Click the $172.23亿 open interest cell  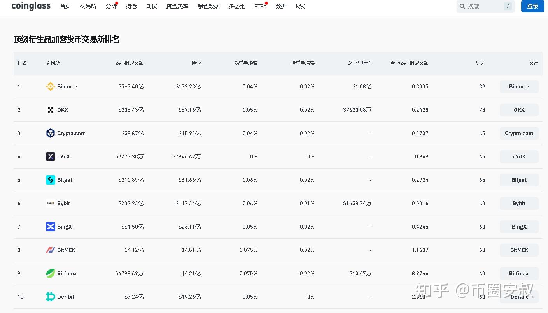188,86
